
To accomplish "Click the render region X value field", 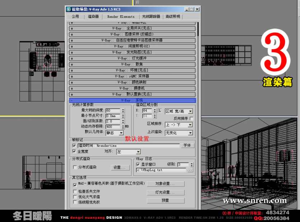I will coord(147,110).
